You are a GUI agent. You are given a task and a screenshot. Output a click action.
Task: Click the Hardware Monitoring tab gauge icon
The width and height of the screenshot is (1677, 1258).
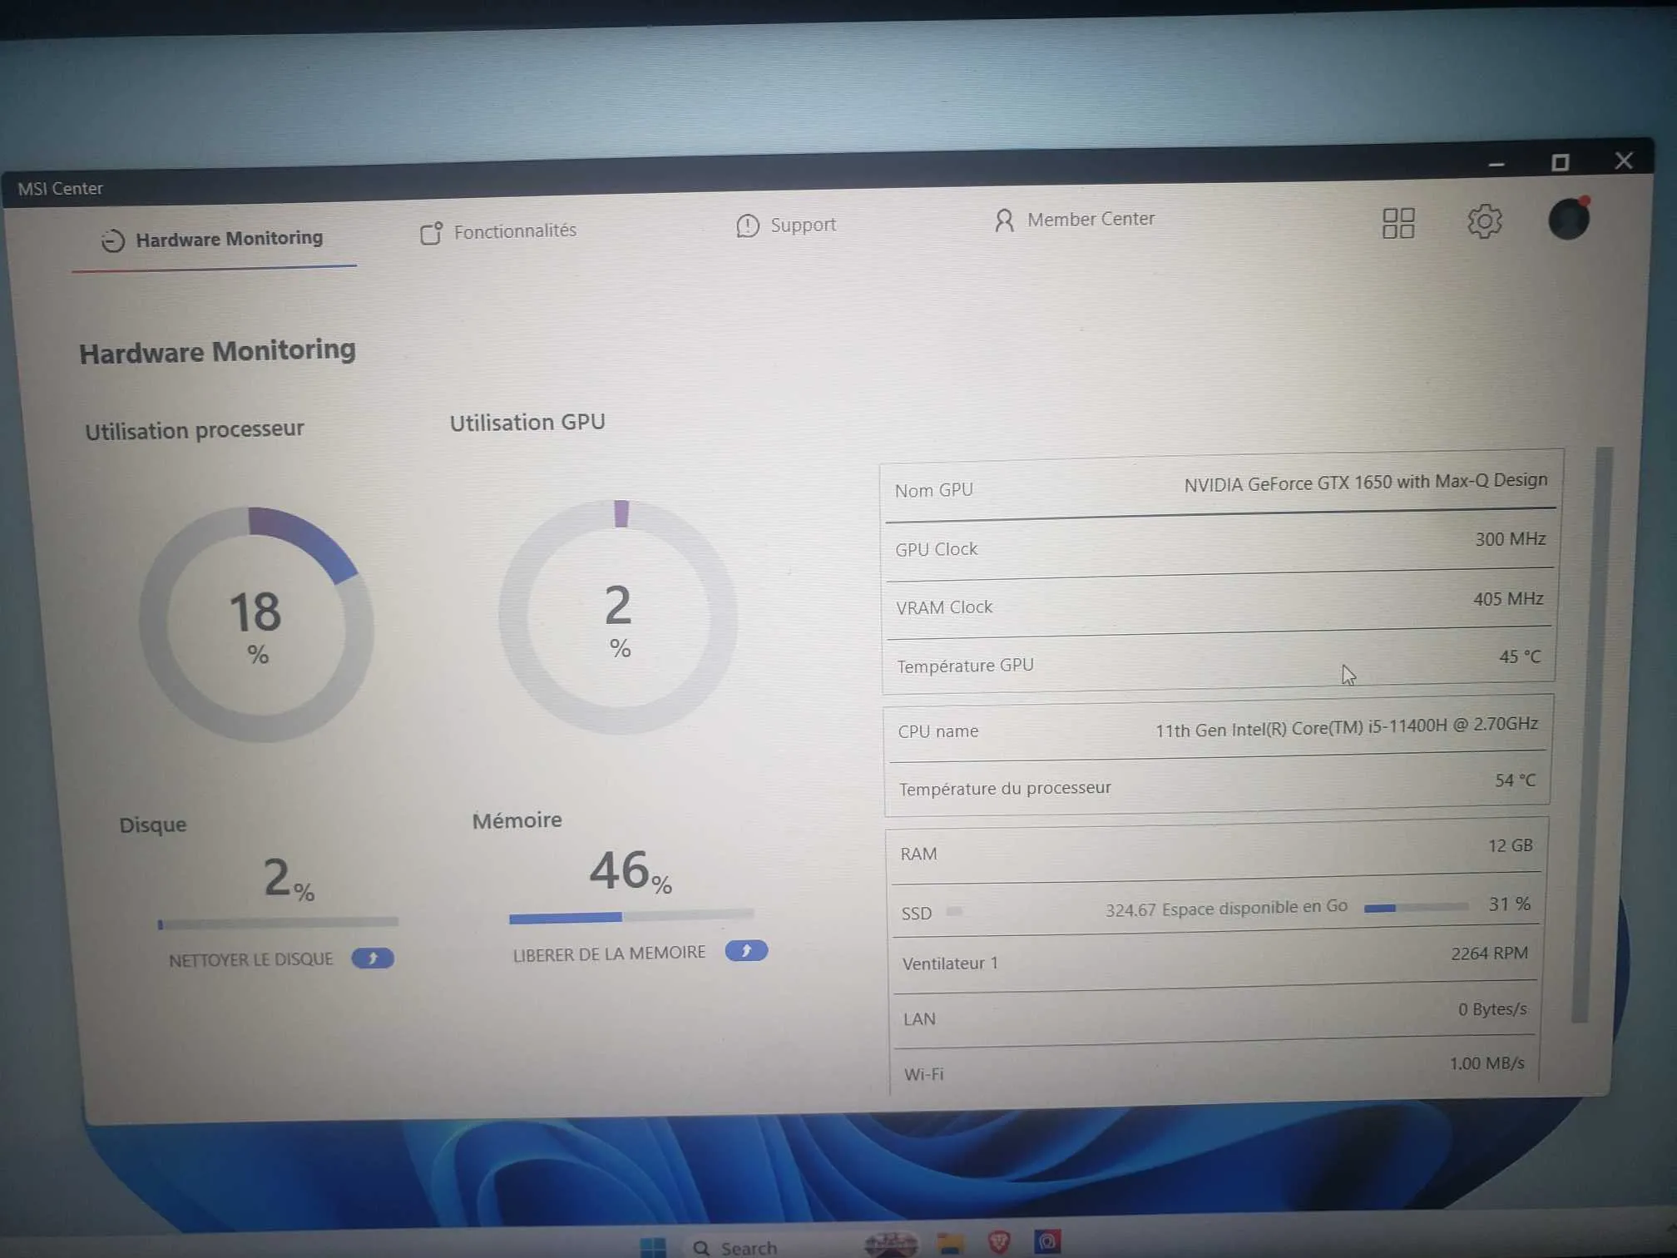tap(113, 240)
